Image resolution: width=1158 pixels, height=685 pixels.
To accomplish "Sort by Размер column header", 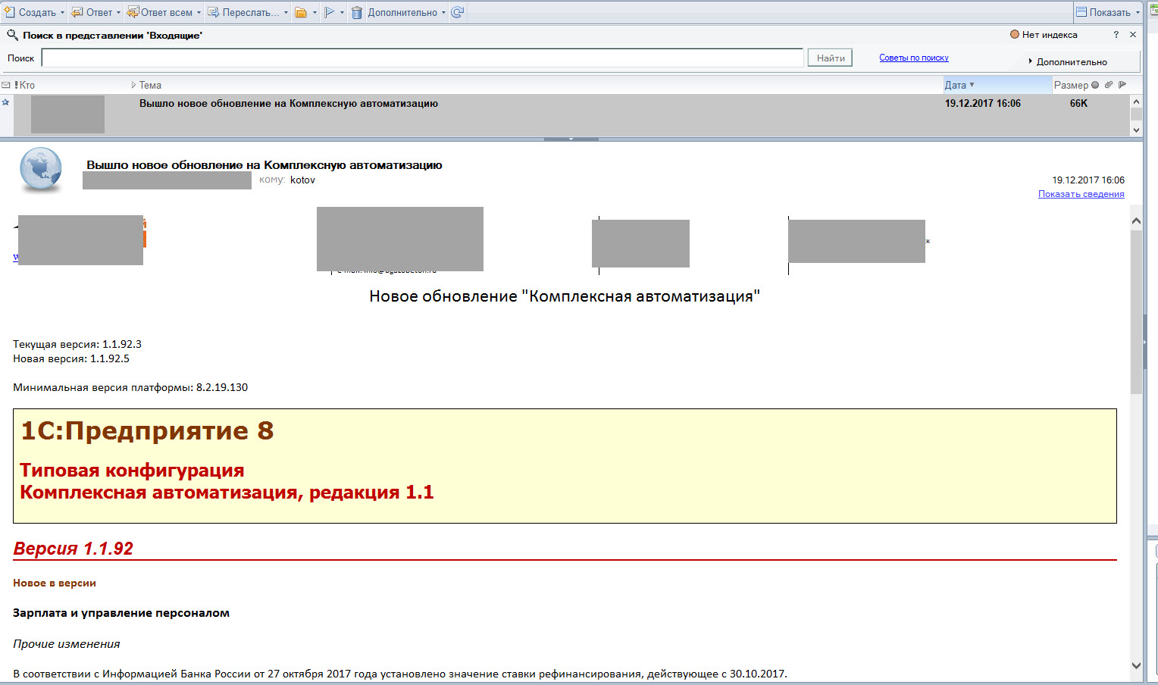I will [x=1071, y=85].
